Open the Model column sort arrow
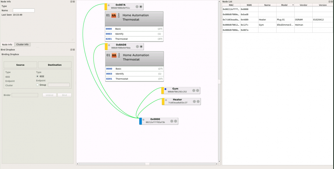The width and height of the screenshot is (334, 169). coord(293,5)
